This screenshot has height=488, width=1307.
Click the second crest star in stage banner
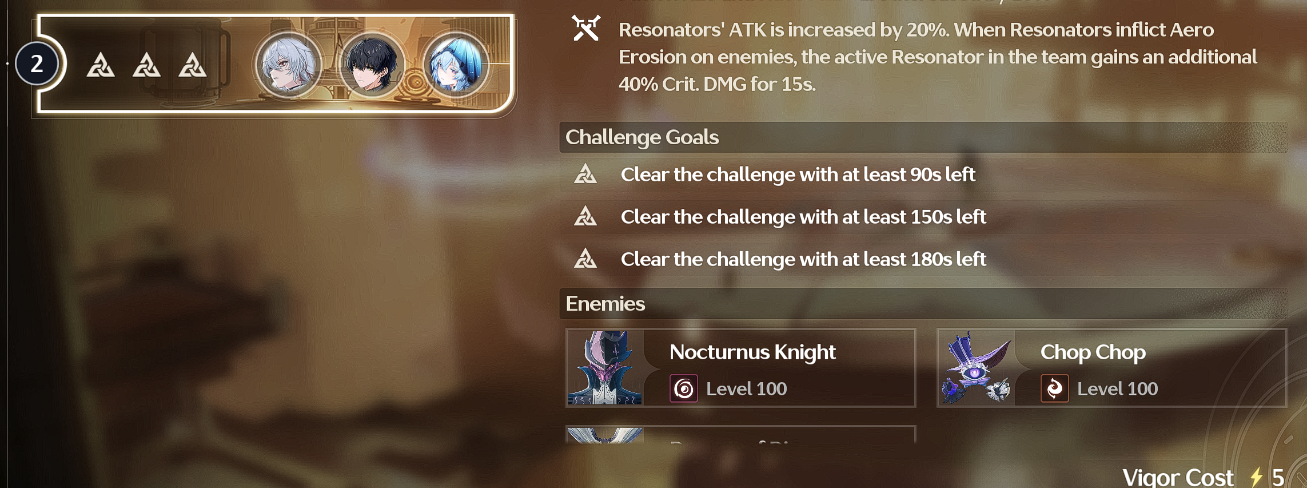click(x=146, y=65)
